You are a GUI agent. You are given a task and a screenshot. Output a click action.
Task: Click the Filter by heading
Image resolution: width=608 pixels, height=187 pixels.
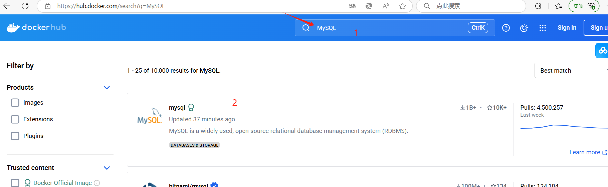click(20, 66)
